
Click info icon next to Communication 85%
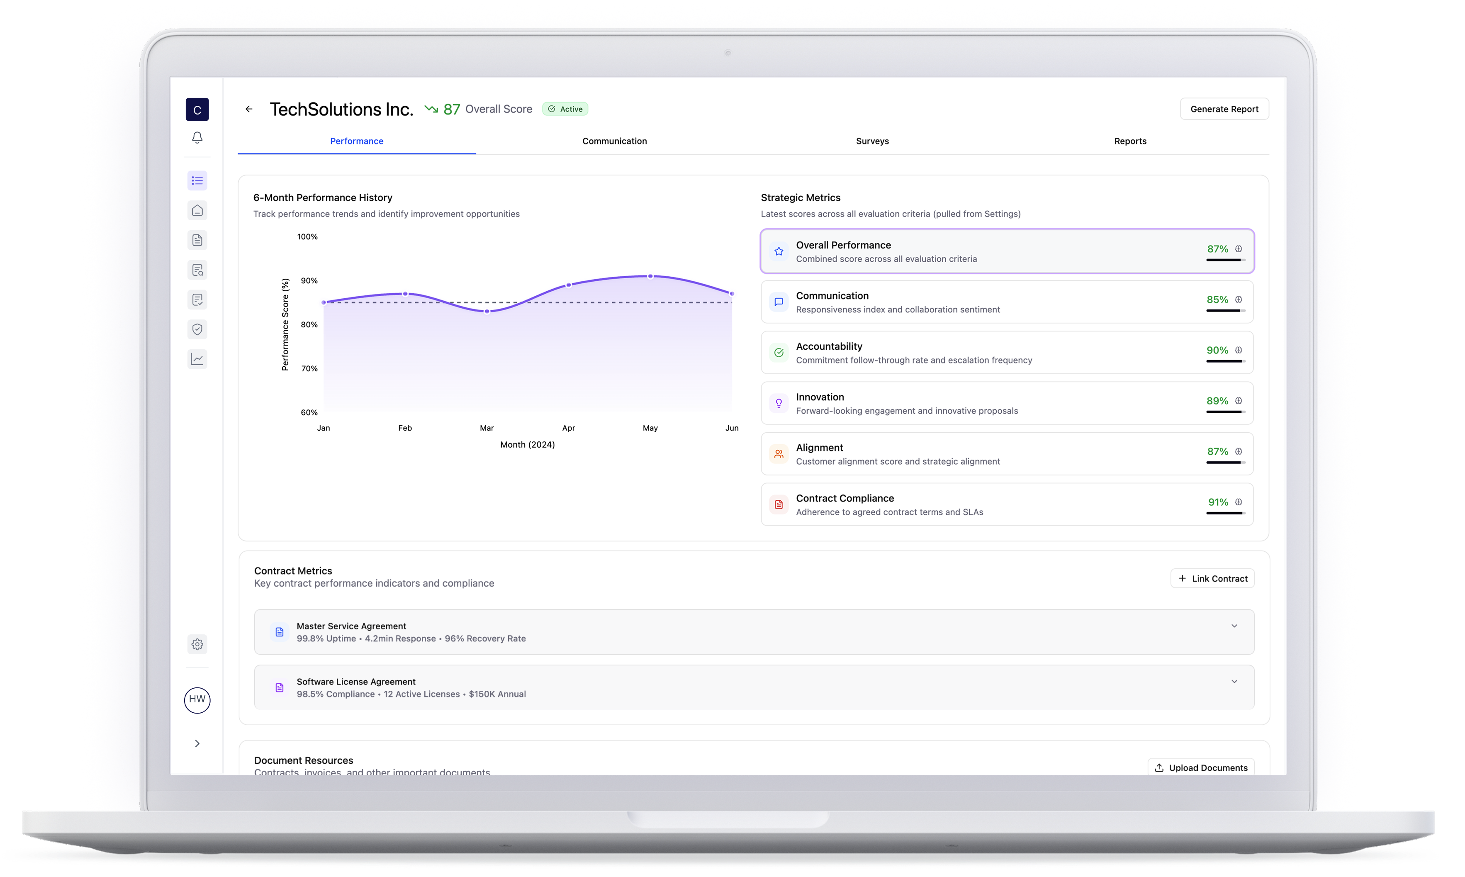tap(1239, 300)
